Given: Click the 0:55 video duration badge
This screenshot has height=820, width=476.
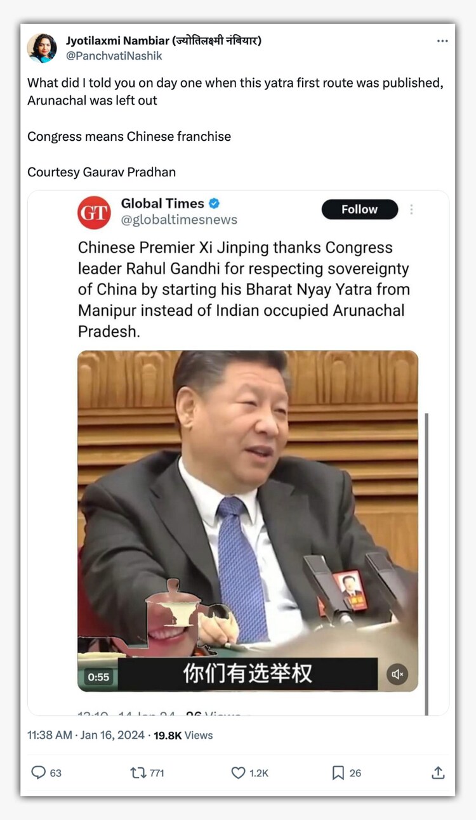Looking at the screenshot, I should coord(98,677).
